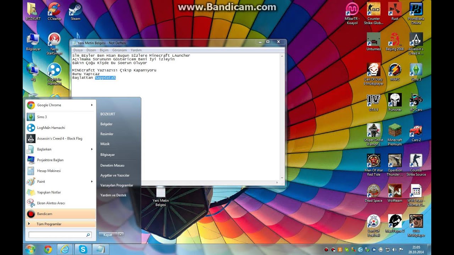The width and height of the screenshot is (454, 255).
Task: Open Belgeler in Start menu
Action: (106, 124)
